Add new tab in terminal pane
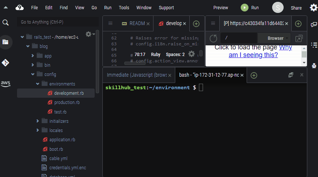 [254, 75]
